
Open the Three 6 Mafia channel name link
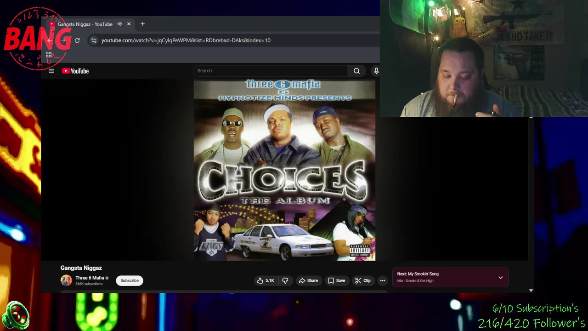90,278
